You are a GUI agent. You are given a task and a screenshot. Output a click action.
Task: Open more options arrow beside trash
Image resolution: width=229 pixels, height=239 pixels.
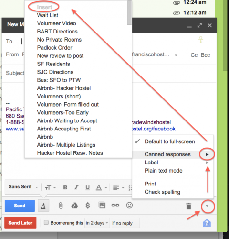tap(207, 206)
